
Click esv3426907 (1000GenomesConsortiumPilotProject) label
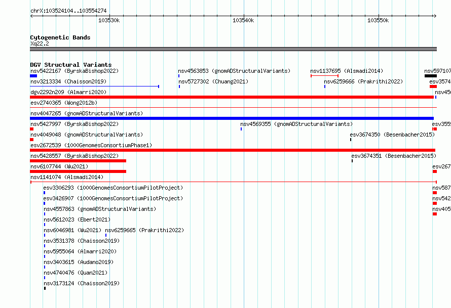(x=113, y=198)
